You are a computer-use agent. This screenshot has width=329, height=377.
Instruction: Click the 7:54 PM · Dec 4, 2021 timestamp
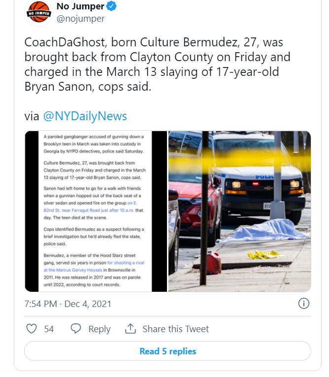tap(68, 304)
